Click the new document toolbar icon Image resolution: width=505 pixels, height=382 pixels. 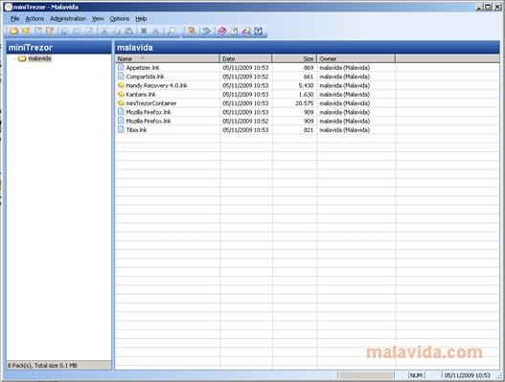click(38, 31)
